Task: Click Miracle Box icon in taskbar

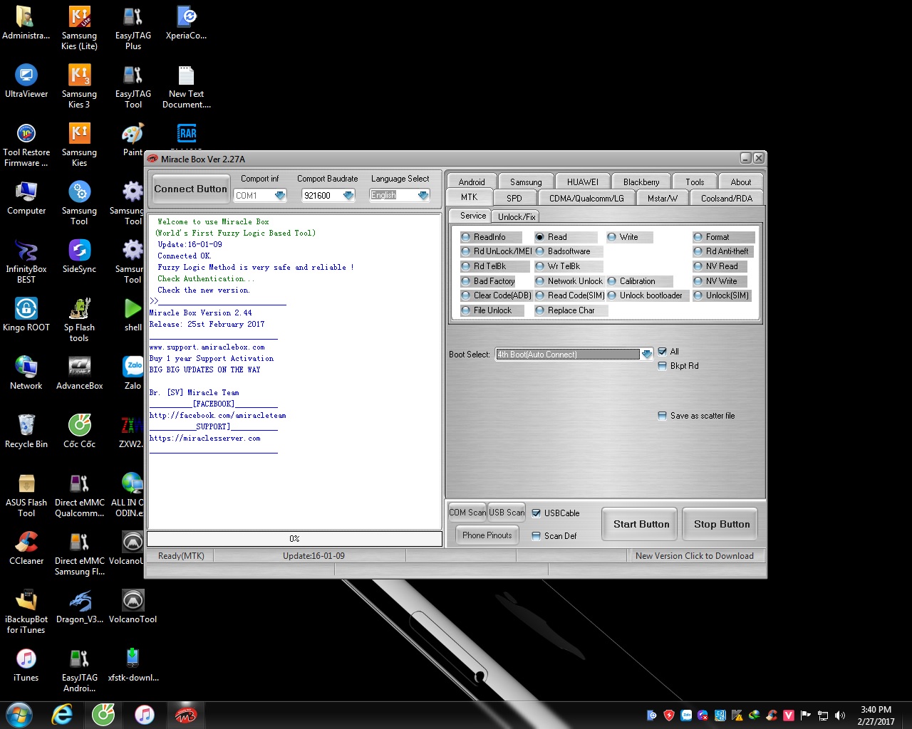Action: [185, 715]
